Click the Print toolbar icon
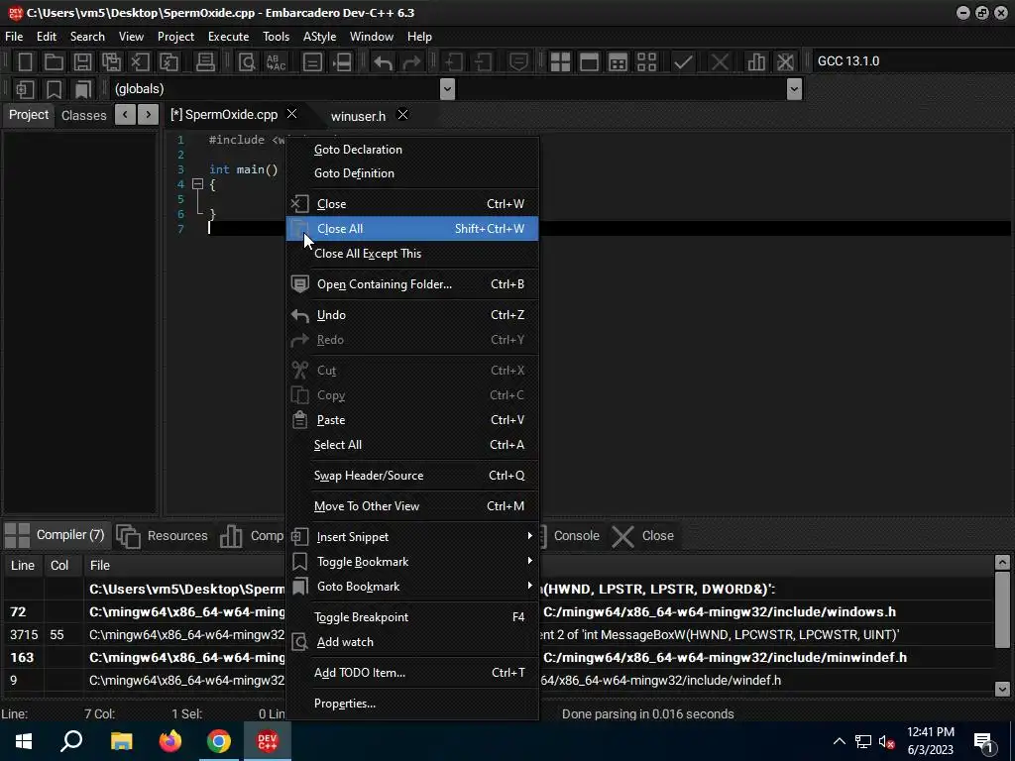1015x761 pixels. [205, 61]
